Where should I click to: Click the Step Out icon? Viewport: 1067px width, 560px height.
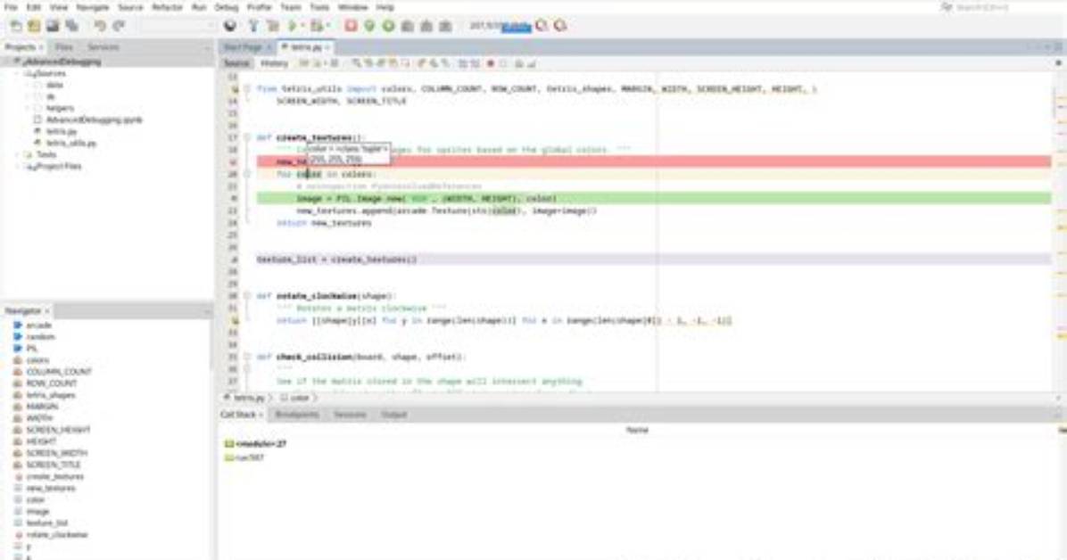(445, 26)
